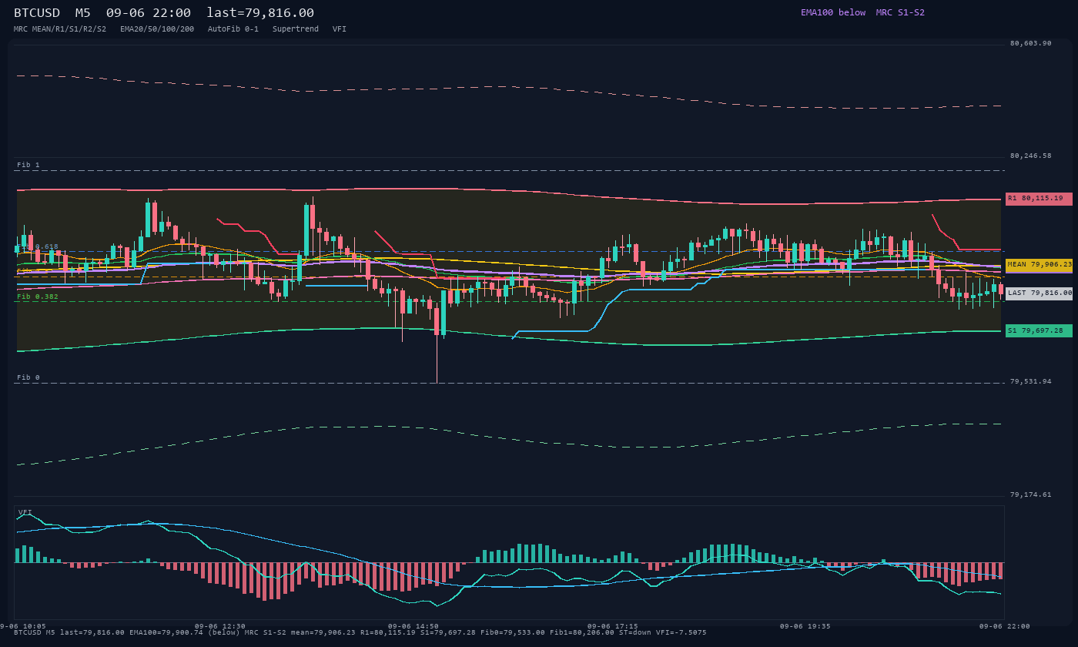Click the last=79,816.00 value in the title
The width and height of the screenshot is (1078, 647).
pyautogui.click(x=260, y=13)
